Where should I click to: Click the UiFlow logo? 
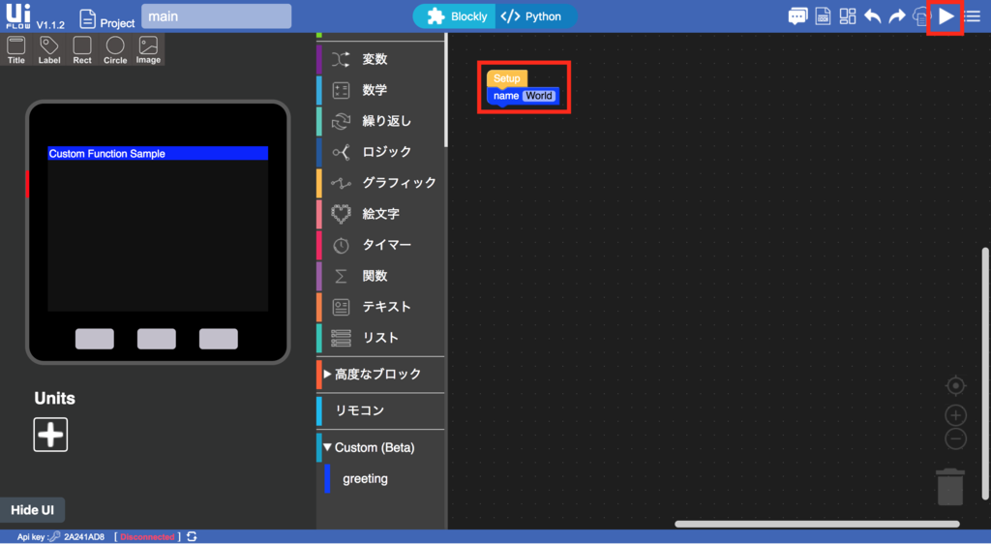point(18,16)
